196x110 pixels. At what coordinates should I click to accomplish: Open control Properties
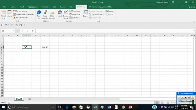point(74,11)
